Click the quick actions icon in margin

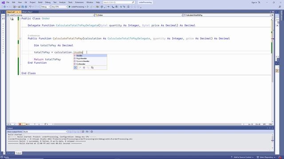click(12, 19)
